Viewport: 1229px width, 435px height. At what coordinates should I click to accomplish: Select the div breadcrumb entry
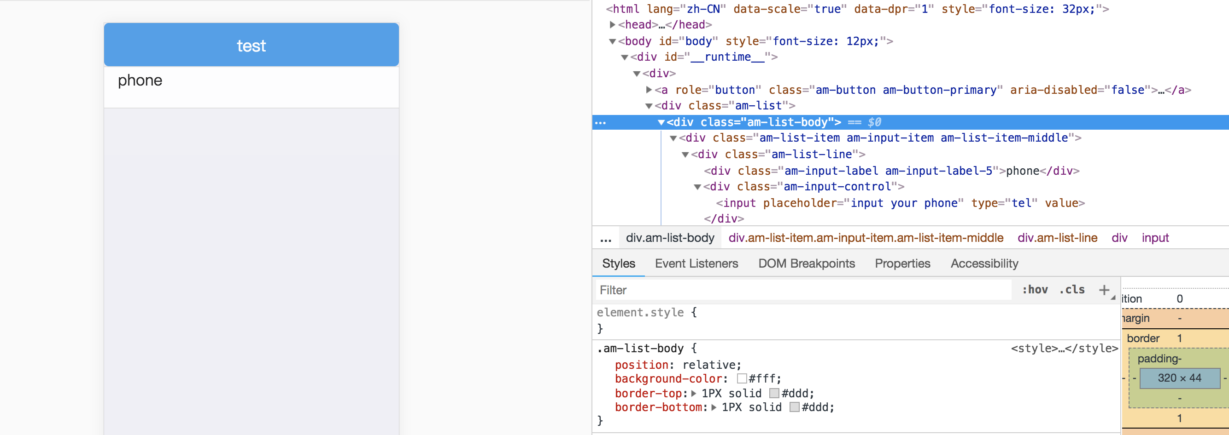[x=1119, y=238]
